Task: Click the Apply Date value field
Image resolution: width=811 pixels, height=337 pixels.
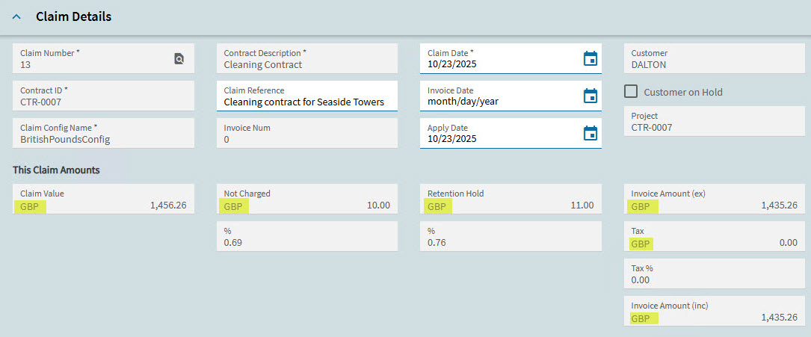Action: pos(511,133)
